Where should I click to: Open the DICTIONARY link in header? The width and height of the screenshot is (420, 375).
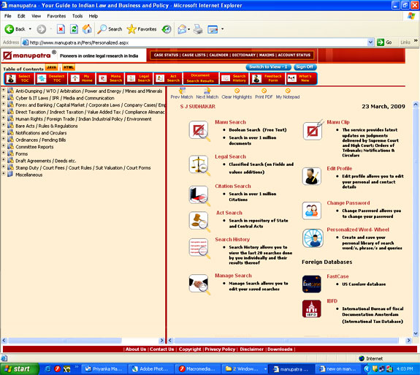point(243,56)
